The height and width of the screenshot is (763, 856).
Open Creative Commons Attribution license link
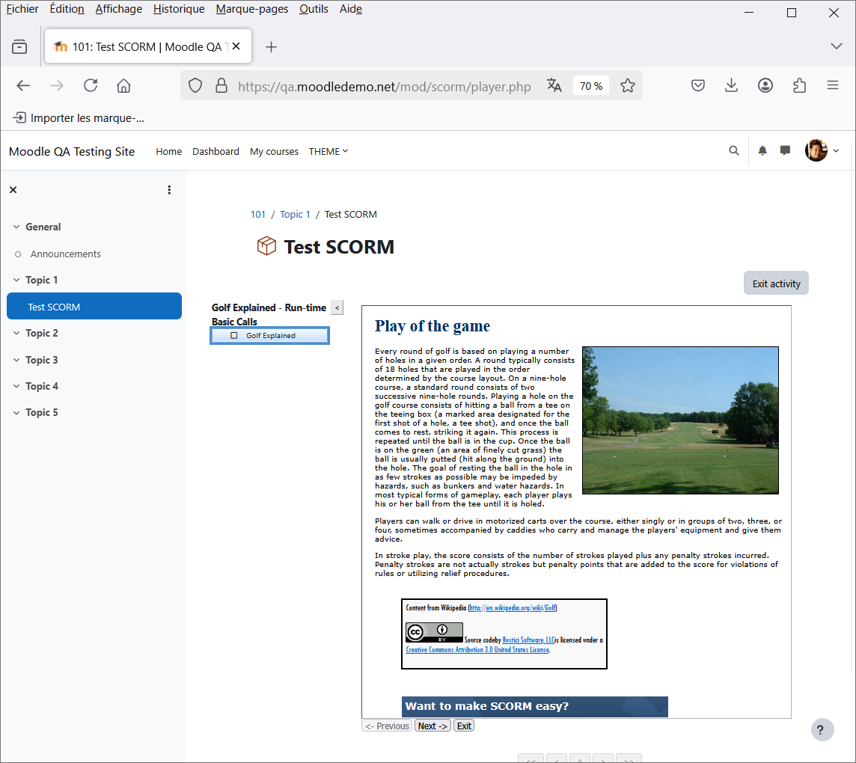[x=477, y=650]
